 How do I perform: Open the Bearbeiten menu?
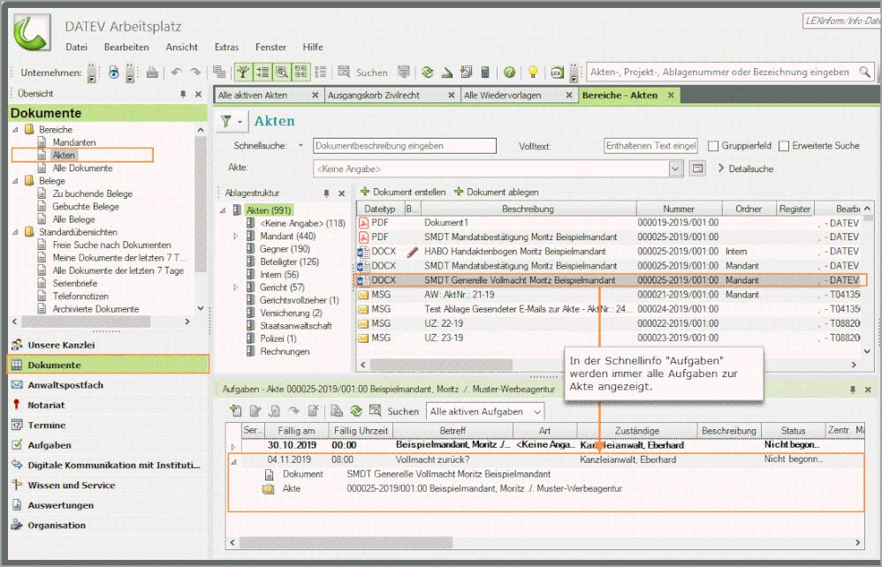pos(126,47)
